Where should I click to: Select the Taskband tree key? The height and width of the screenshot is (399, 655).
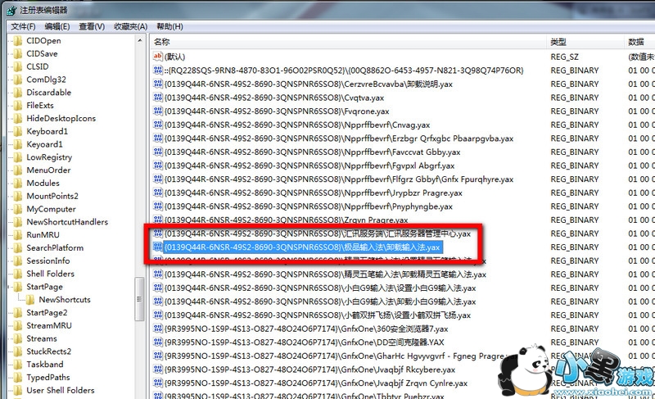click(x=45, y=365)
